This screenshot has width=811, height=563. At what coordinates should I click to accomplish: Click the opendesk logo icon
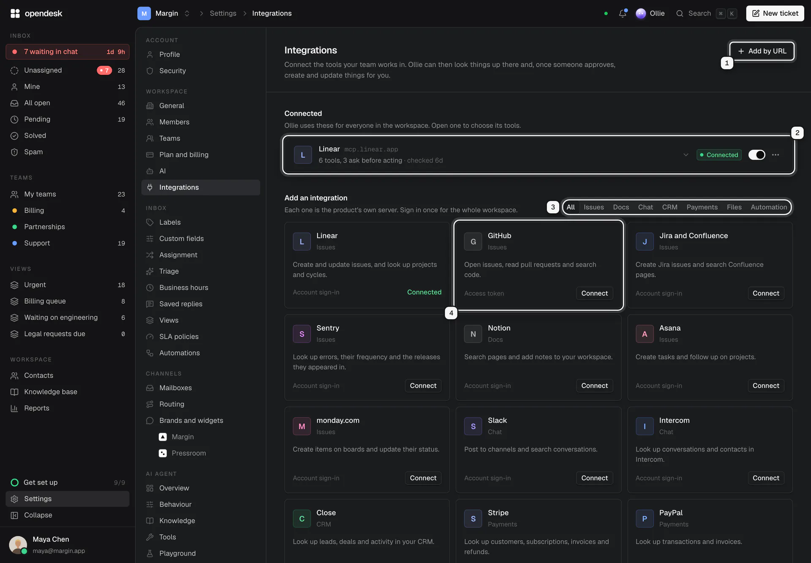[15, 14]
